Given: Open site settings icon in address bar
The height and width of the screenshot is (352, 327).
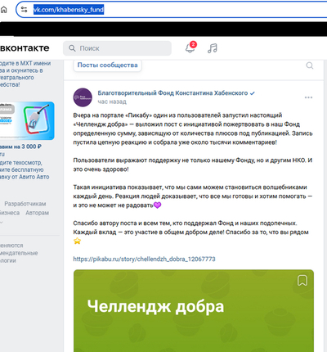Looking at the screenshot, I should tap(24, 10).
